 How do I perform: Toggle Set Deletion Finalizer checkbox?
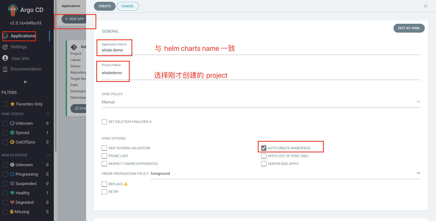click(104, 122)
